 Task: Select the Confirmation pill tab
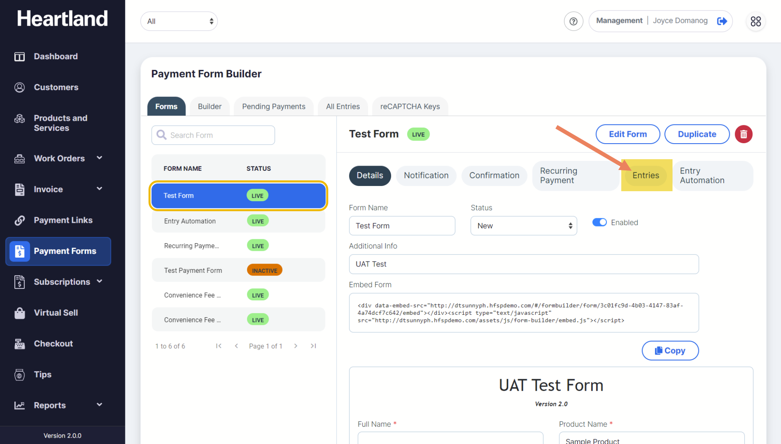coord(494,176)
